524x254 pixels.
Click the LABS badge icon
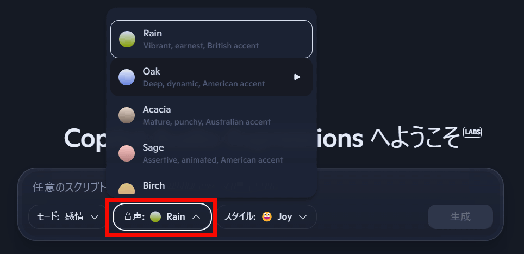coord(472,132)
